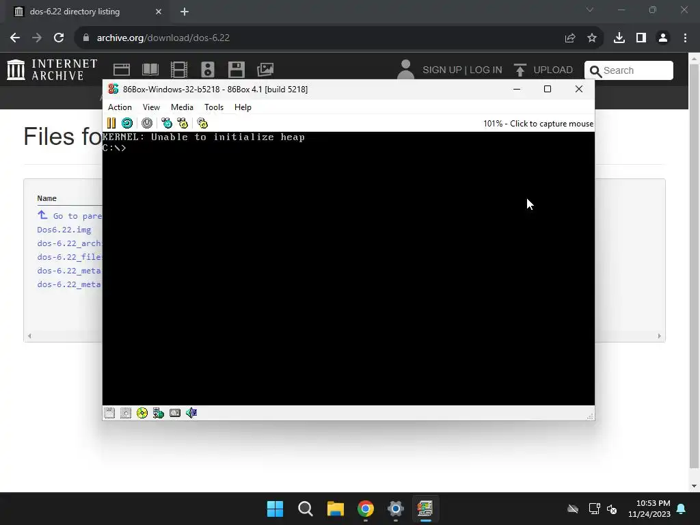Click the 86Box app icon in title bar
This screenshot has width=700, height=525.
pyautogui.click(x=113, y=89)
